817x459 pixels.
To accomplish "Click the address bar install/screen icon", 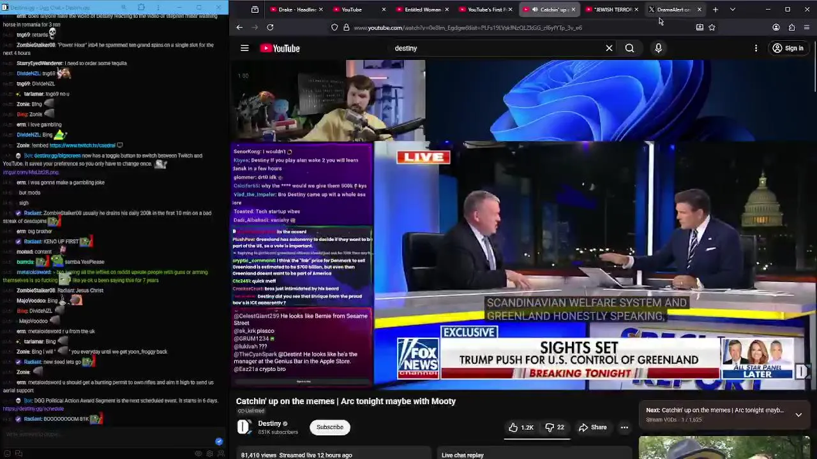I will [700, 27].
